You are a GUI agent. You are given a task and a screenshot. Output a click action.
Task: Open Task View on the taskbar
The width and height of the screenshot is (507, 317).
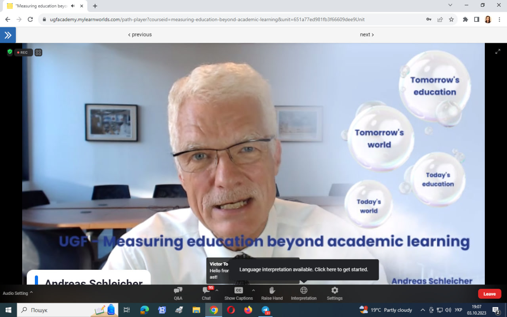(127, 310)
